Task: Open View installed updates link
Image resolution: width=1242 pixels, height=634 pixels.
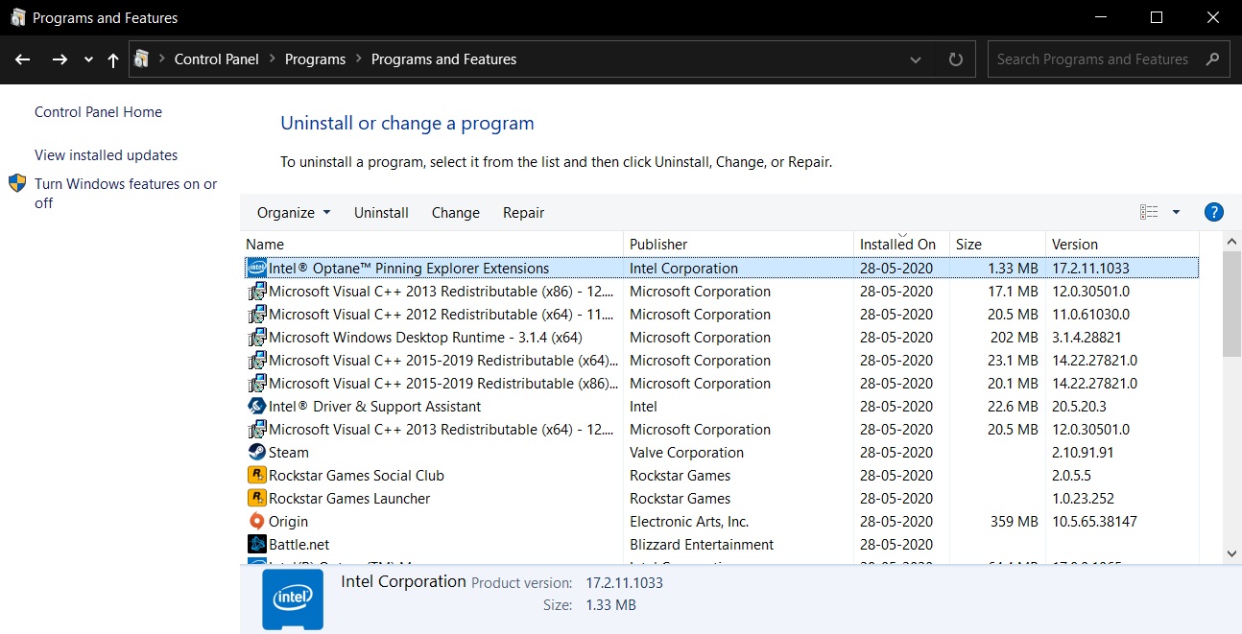Action: pyautogui.click(x=106, y=155)
